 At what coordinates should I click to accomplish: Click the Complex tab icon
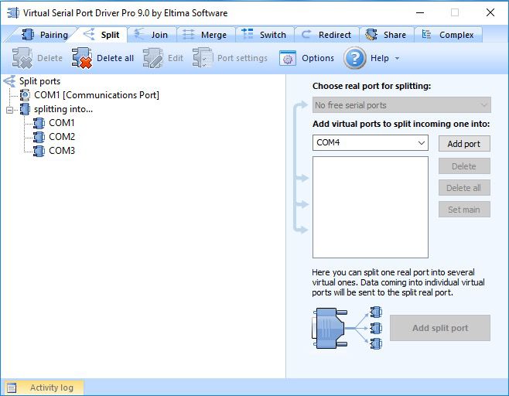point(426,34)
